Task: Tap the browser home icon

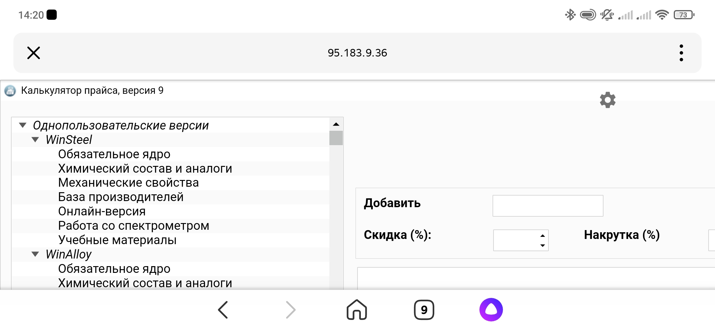Action: [x=357, y=310]
